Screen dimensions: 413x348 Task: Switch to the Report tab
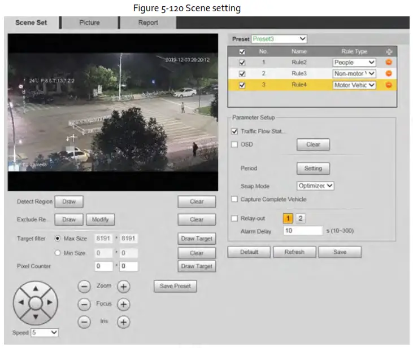(148, 23)
